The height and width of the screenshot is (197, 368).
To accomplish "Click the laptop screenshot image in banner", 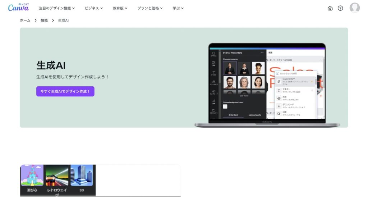I will (x=267, y=85).
